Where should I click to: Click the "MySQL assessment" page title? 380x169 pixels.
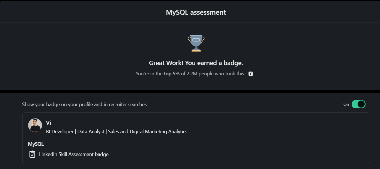click(x=196, y=12)
